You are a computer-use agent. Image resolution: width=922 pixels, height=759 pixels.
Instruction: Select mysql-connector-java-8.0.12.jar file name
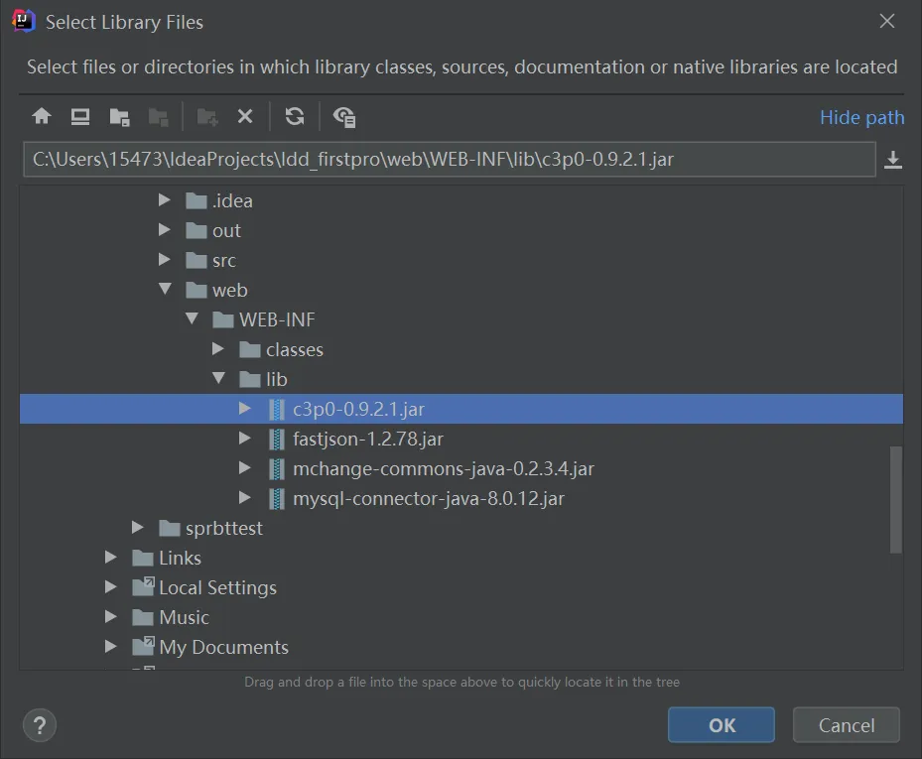tap(429, 499)
